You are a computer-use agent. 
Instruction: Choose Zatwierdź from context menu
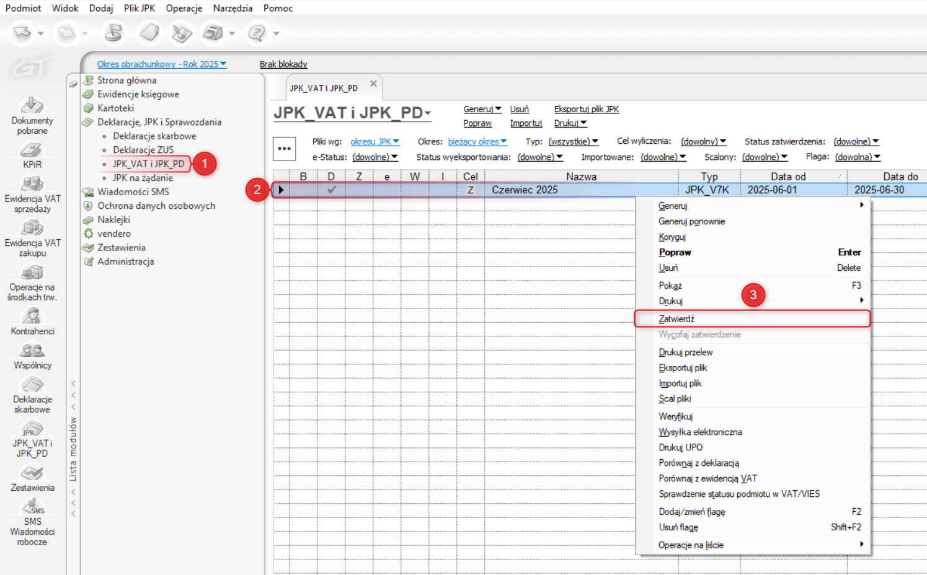[676, 319]
